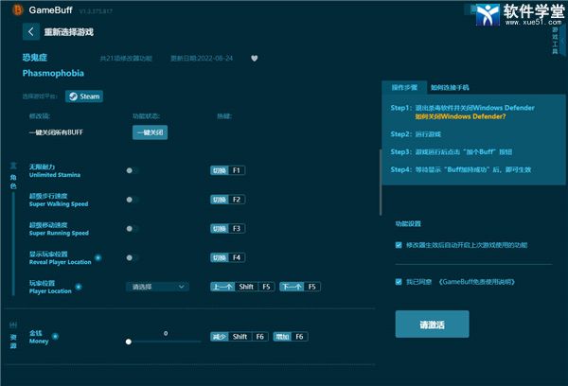Open the Player Location 请选择 dropdown
The width and height of the screenshot is (568, 386).
156,286
